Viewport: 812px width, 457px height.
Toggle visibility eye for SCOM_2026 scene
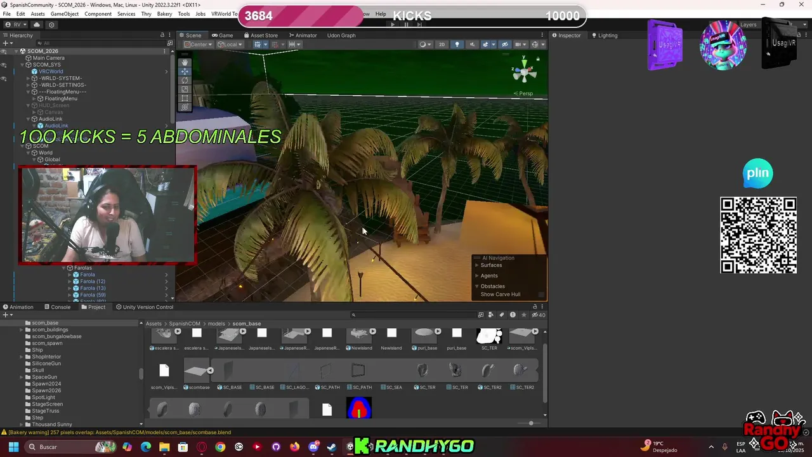[x=4, y=51]
